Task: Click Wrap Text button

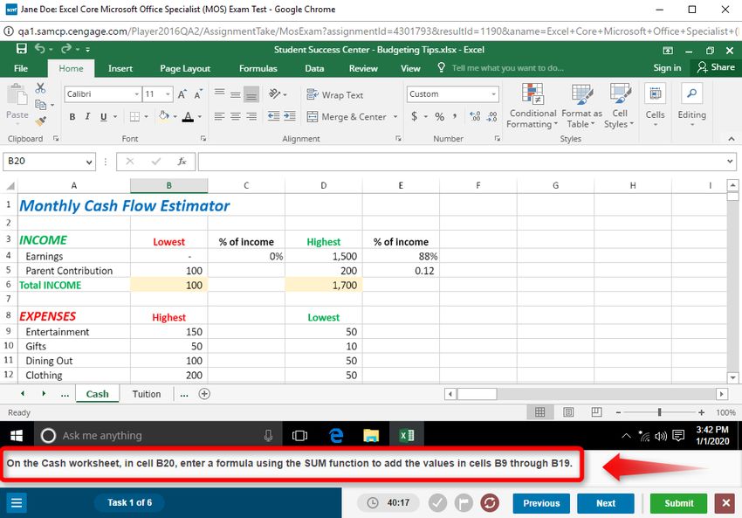Action: [334, 94]
